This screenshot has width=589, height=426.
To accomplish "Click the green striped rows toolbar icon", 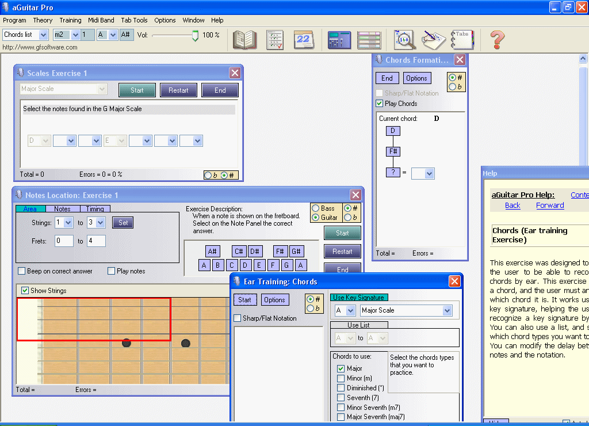I will 369,40.
